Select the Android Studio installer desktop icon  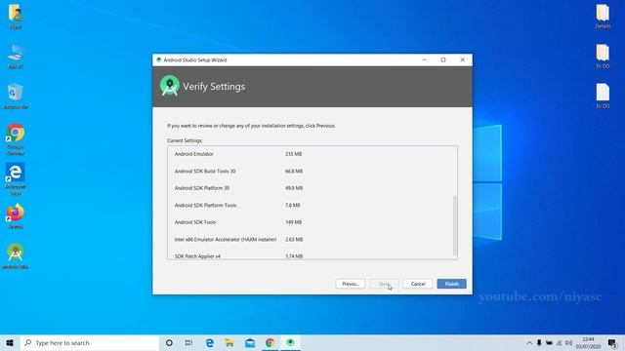point(16,255)
